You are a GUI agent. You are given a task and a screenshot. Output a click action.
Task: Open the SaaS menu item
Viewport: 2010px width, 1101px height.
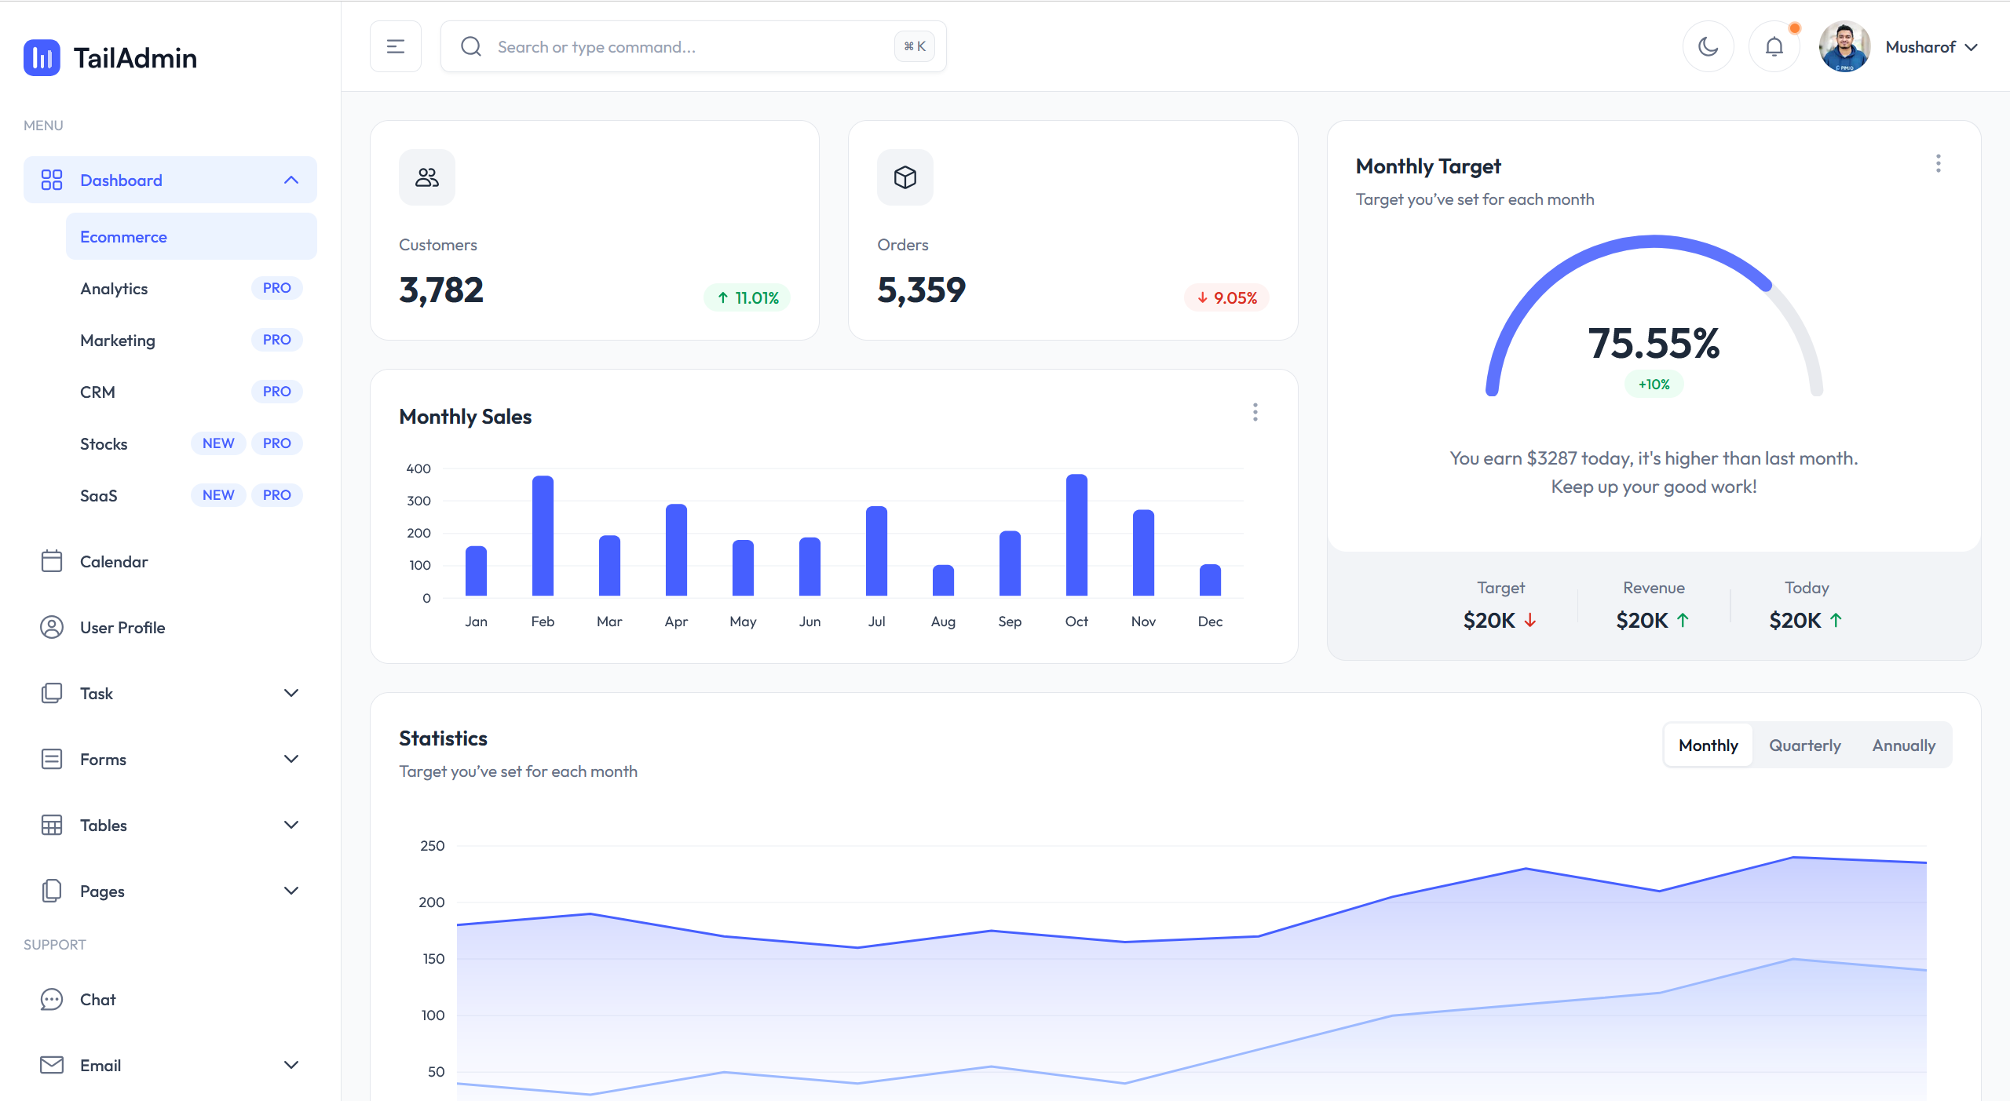(x=192, y=495)
